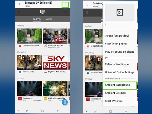Tap the back arrow in left phone header
Viewport: 152px width, 114px height.
point(19,4)
